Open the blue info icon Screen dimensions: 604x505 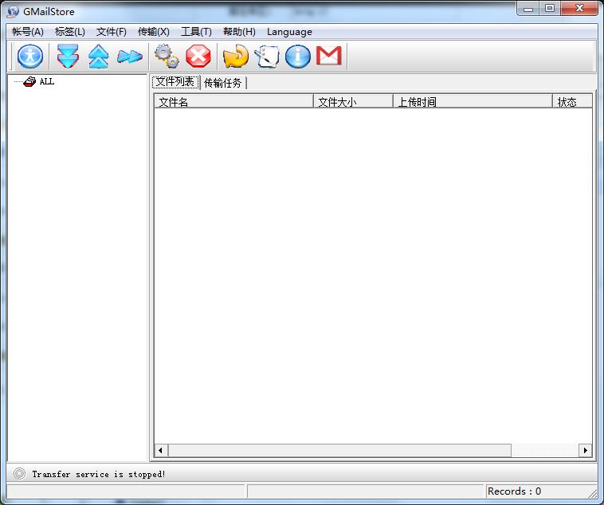point(297,56)
